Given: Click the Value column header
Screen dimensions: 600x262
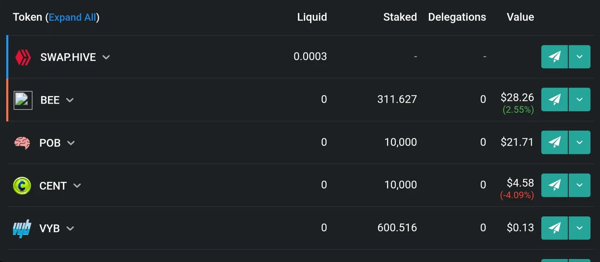Looking at the screenshot, I should tap(520, 17).
